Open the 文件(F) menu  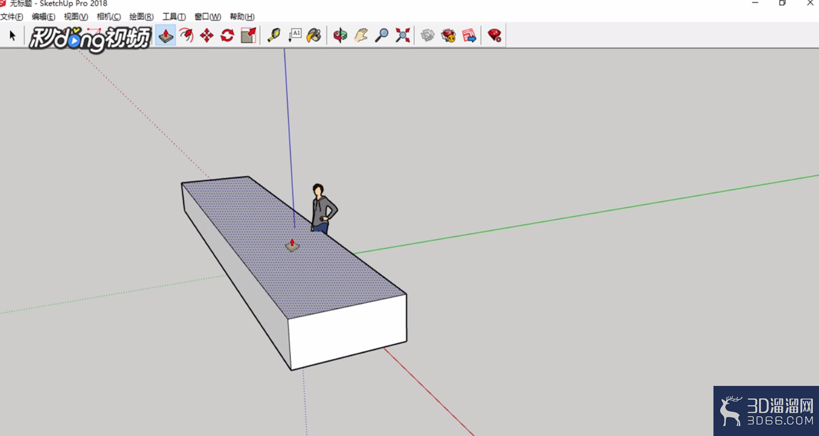coord(12,17)
